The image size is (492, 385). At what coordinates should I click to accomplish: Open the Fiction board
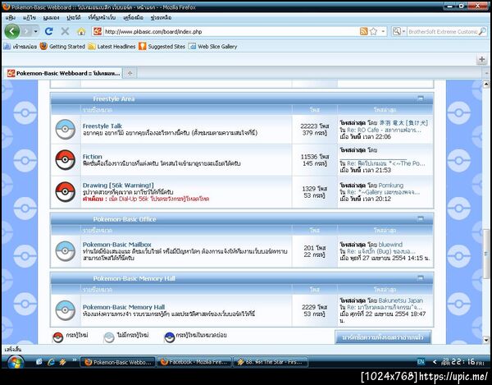pyautogui.click(x=92, y=157)
